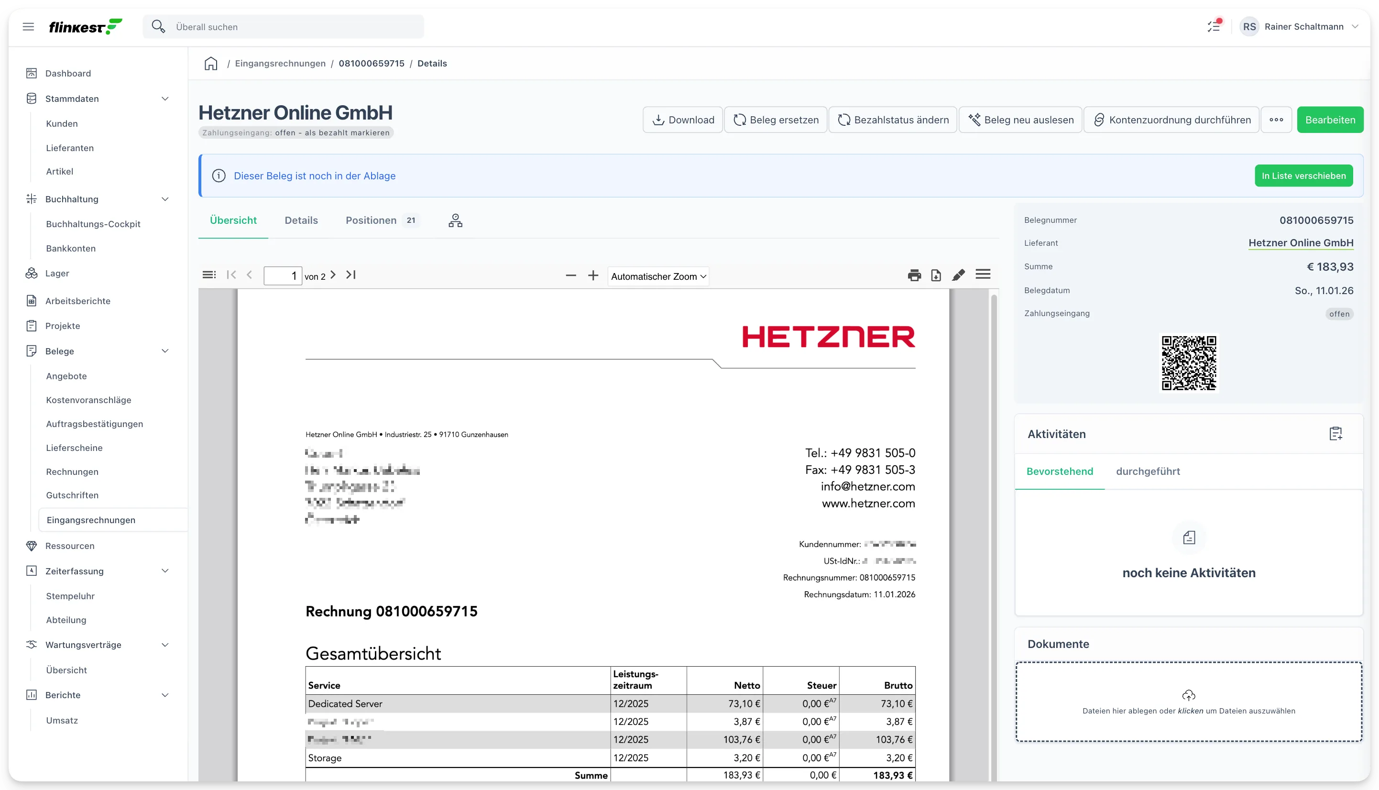Click the upload cloud icon in Dokumente

coord(1189,695)
